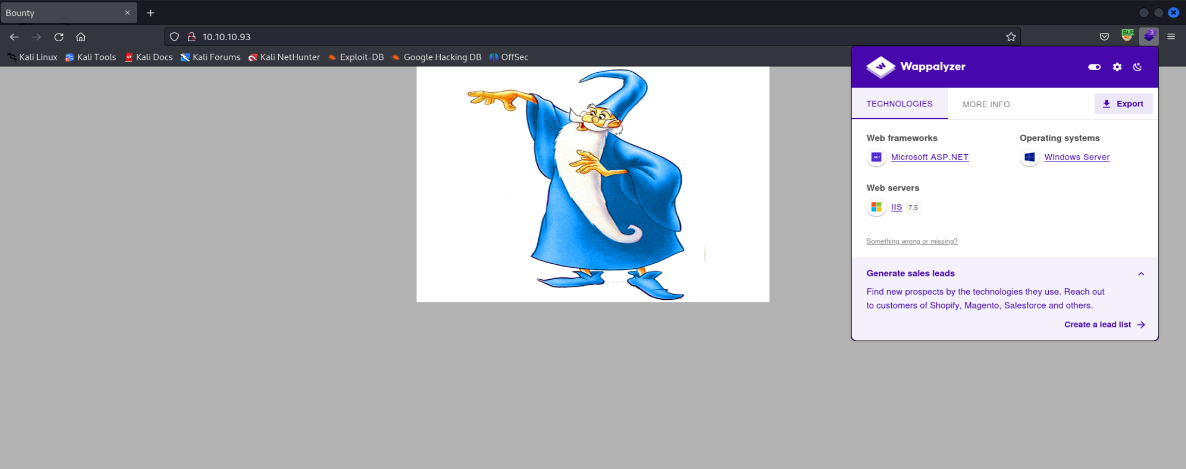Image resolution: width=1186 pixels, height=469 pixels.
Task: Click the Merlin wizard image
Action: coord(593,184)
